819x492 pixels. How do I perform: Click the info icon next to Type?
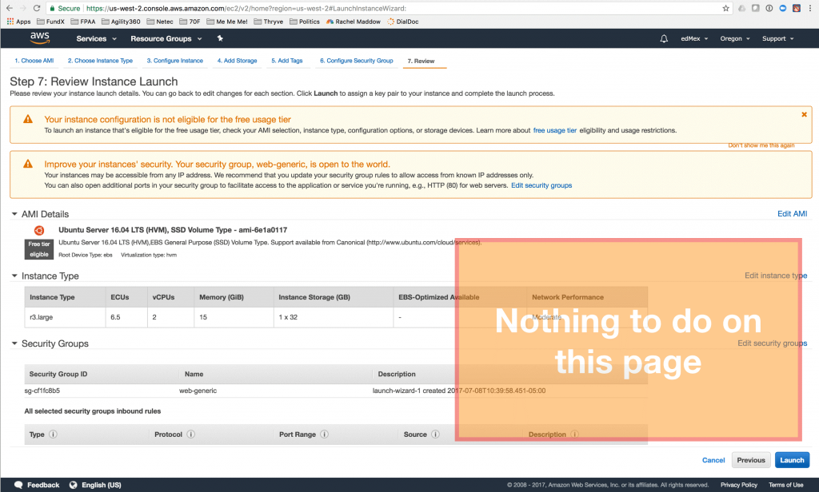(x=53, y=434)
